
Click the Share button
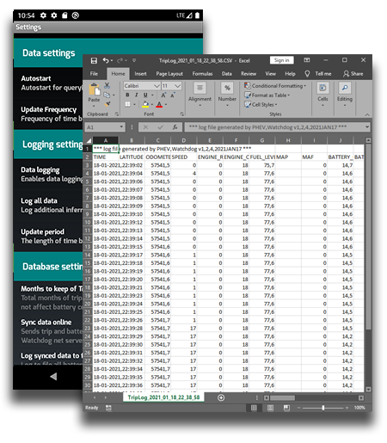[x=353, y=74]
